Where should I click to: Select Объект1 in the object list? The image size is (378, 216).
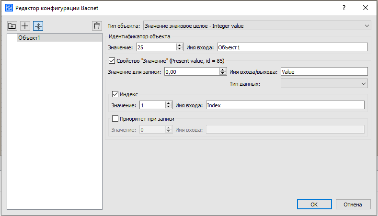click(59, 38)
